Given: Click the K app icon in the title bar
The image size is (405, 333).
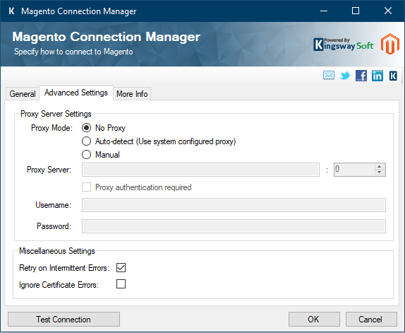Looking at the screenshot, I should (11, 11).
